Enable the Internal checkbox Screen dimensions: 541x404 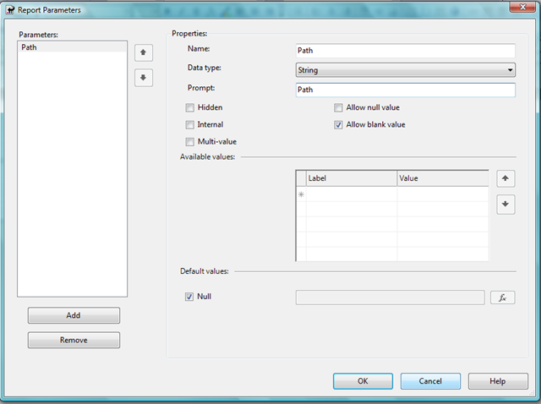(x=189, y=124)
